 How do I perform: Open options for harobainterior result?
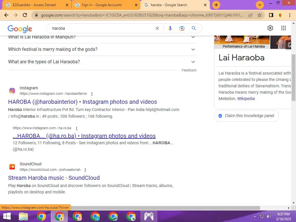click(x=92, y=94)
